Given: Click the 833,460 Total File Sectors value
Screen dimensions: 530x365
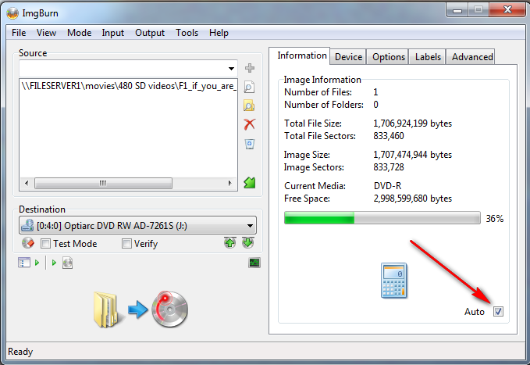Looking at the screenshot, I should point(389,136).
